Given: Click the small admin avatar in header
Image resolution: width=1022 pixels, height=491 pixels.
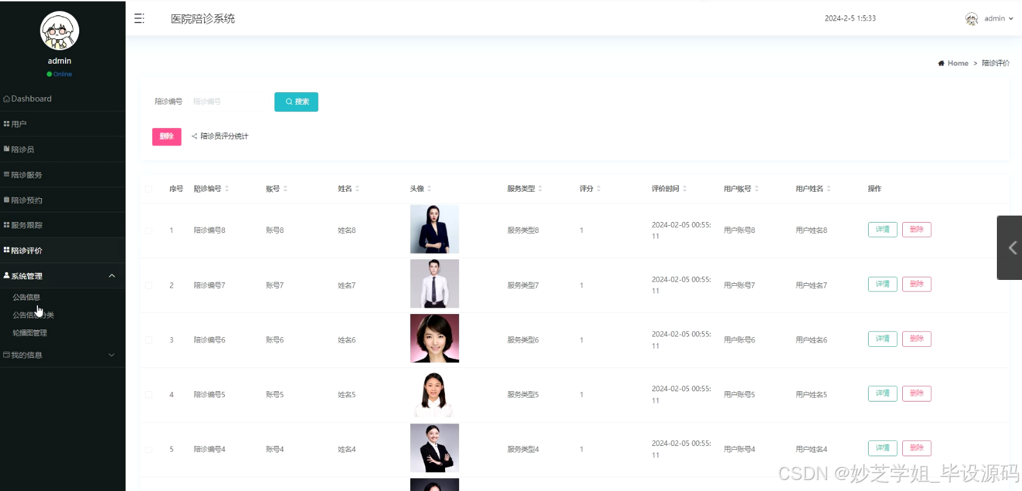Looking at the screenshot, I should click(972, 19).
